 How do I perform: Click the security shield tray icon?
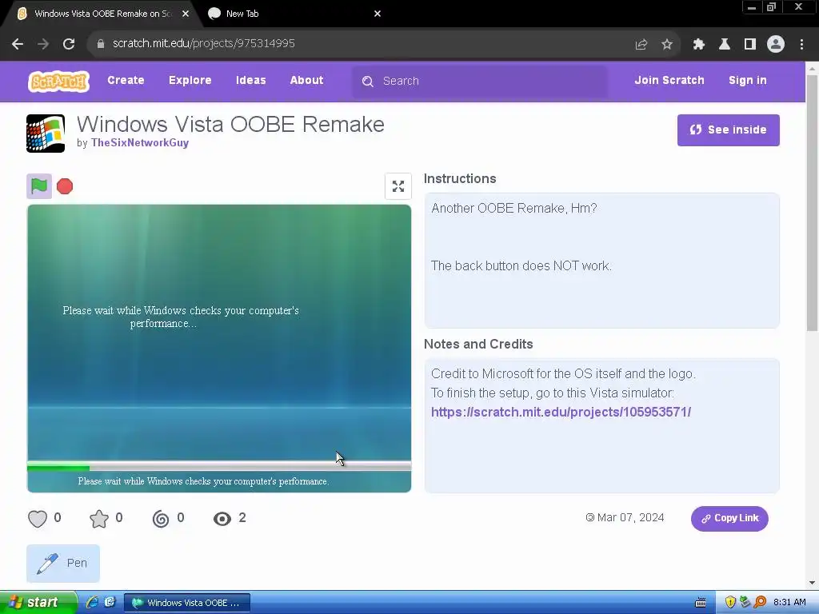click(730, 603)
